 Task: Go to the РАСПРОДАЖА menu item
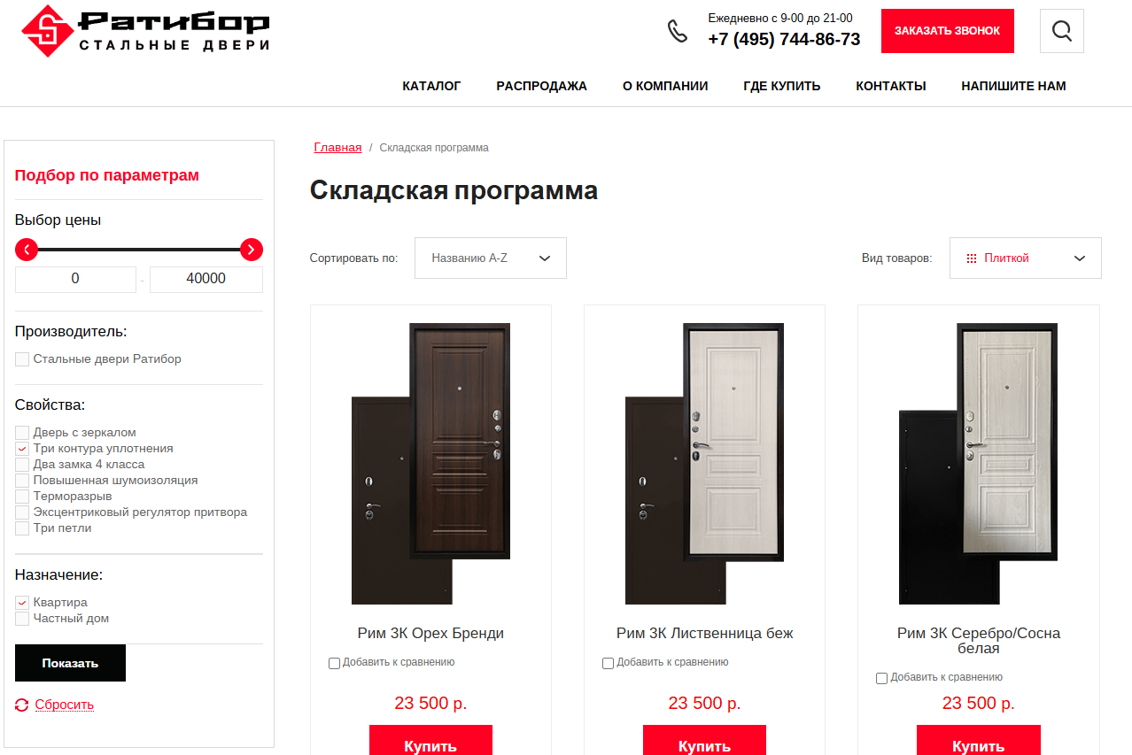pos(541,86)
